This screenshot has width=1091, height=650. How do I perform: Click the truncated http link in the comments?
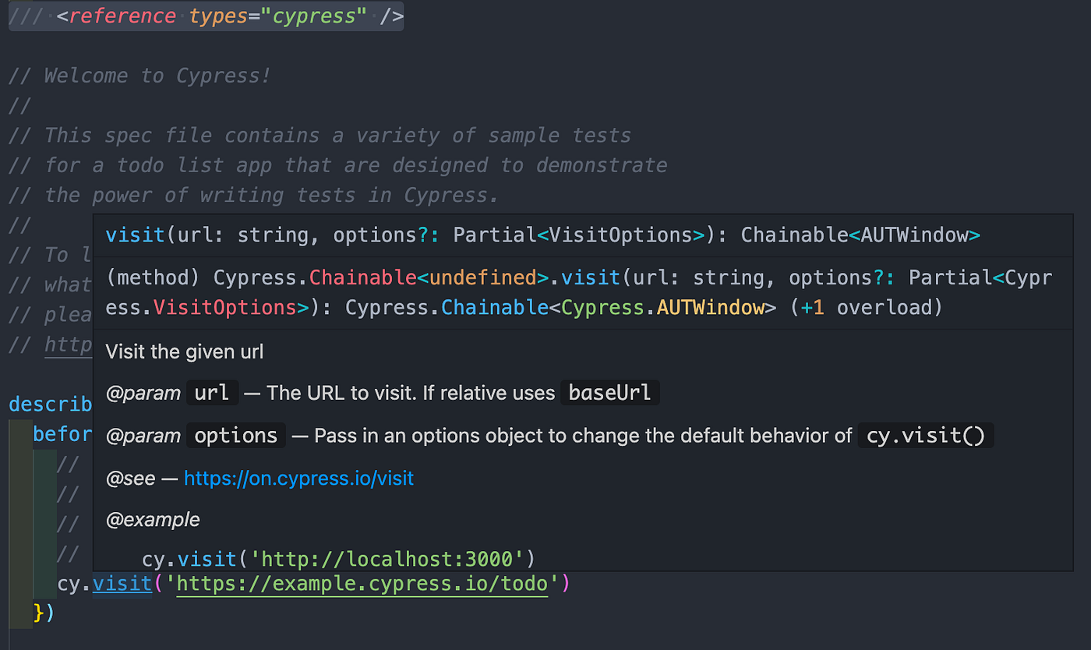point(69,344)
